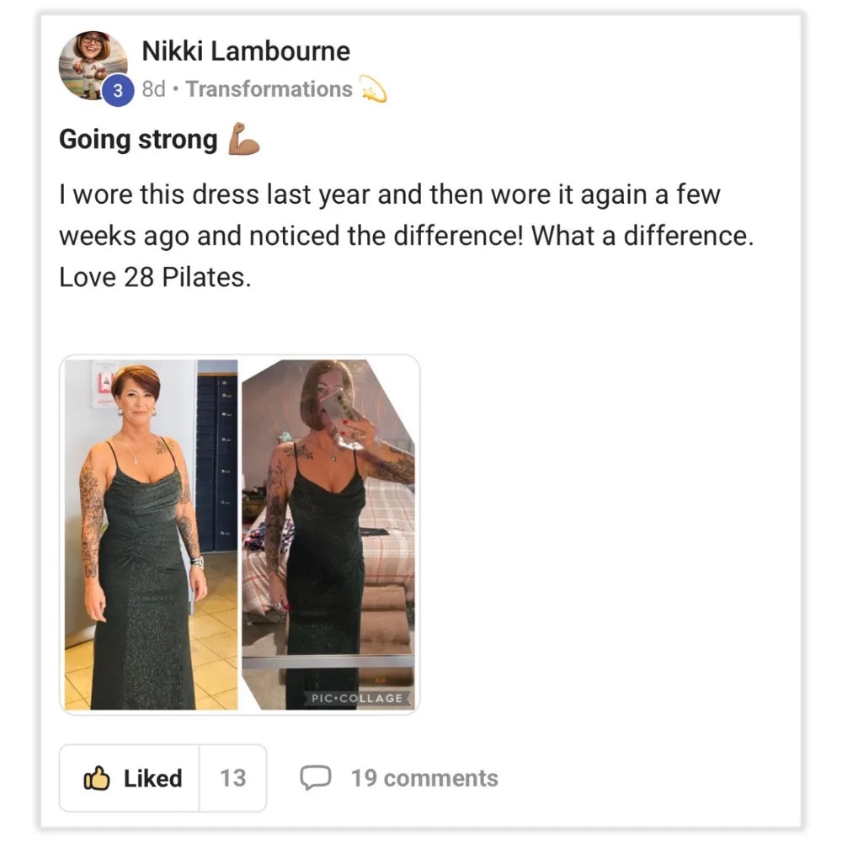Click the level 3 badge on avatar
Screen dimensions: 842x842
[x=118, y=91]
